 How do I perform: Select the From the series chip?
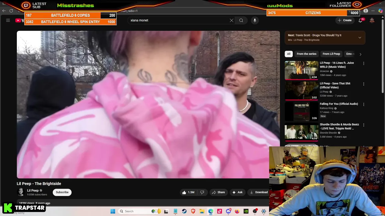tap(306, 54)
